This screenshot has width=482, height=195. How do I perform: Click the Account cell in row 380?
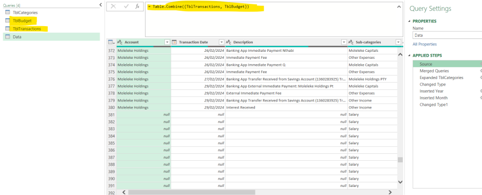pyautogui.click(x=144, y=107)
